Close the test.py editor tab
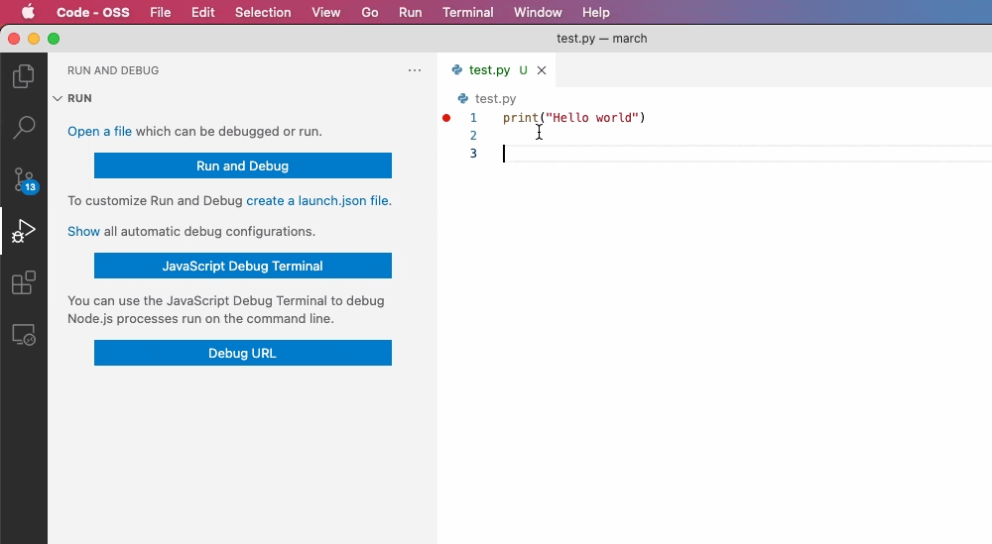 pyautogui.click(x=541, y=70)
